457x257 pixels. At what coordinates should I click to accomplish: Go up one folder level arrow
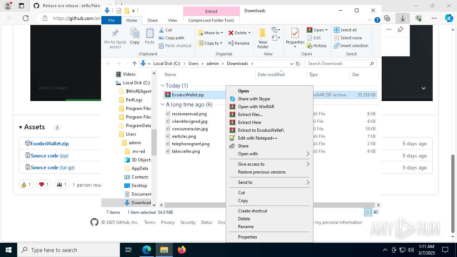[x=134, y=64]
